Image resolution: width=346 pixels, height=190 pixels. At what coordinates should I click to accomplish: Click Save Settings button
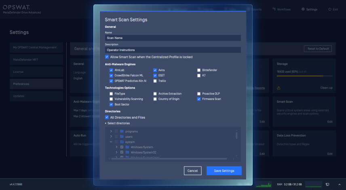point(224,171)
